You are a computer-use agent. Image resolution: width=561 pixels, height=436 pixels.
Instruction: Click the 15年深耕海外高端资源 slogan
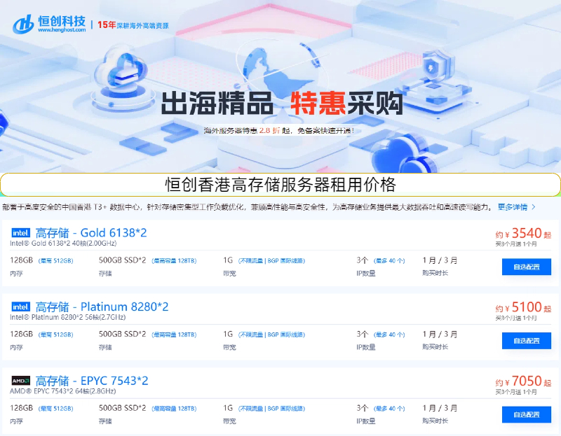[133, 25]
